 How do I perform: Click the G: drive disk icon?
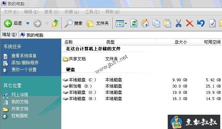point(65,92)
